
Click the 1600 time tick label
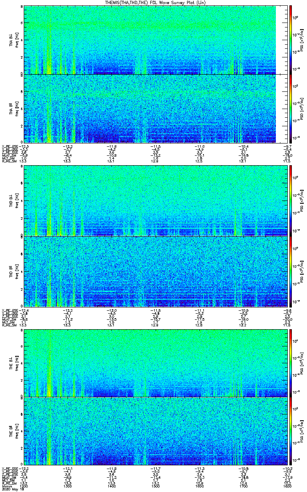point(199,486)
